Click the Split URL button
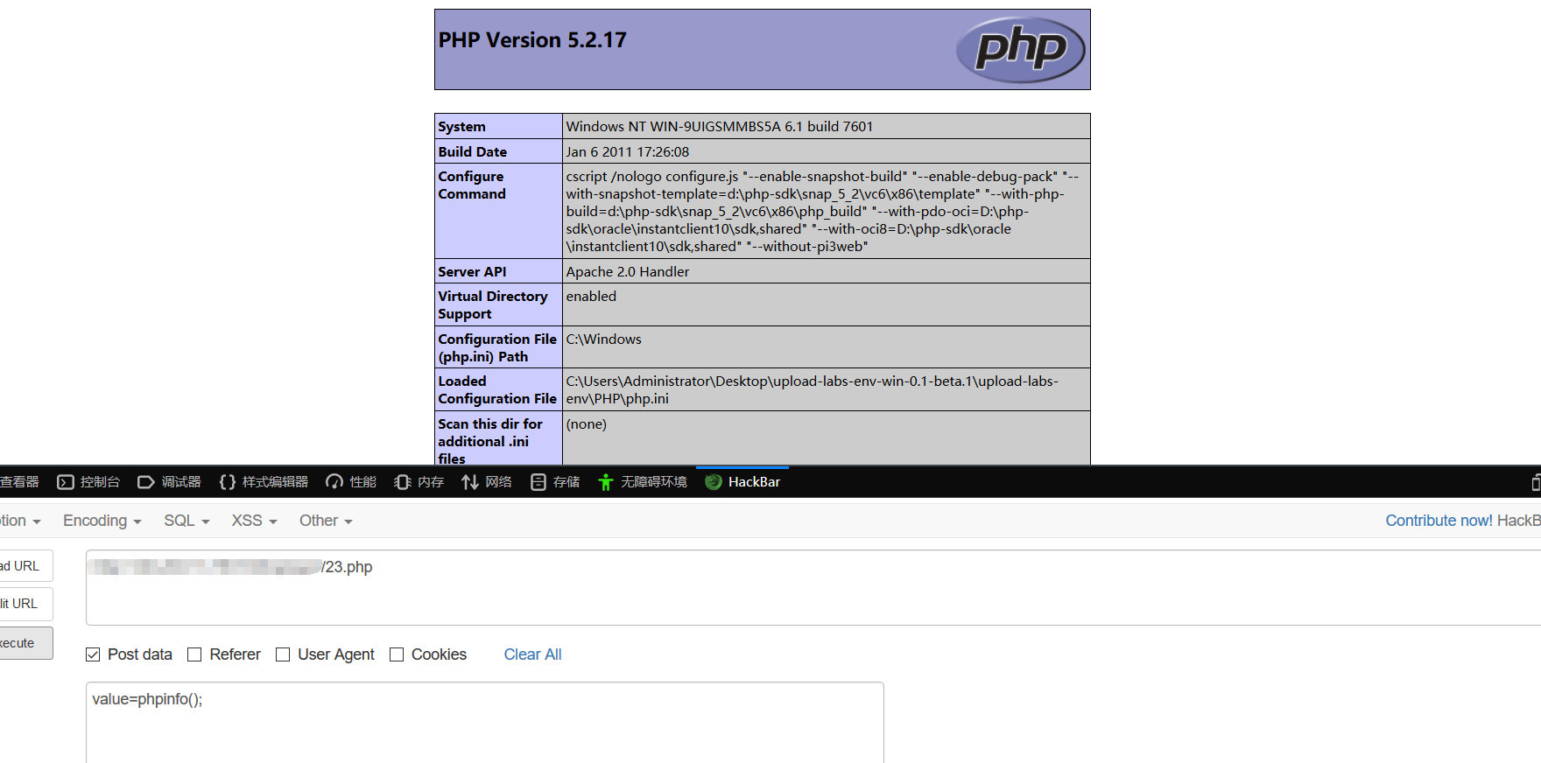Image resolution: width=1541 pixels, height=763 pixels. point(26,604)
